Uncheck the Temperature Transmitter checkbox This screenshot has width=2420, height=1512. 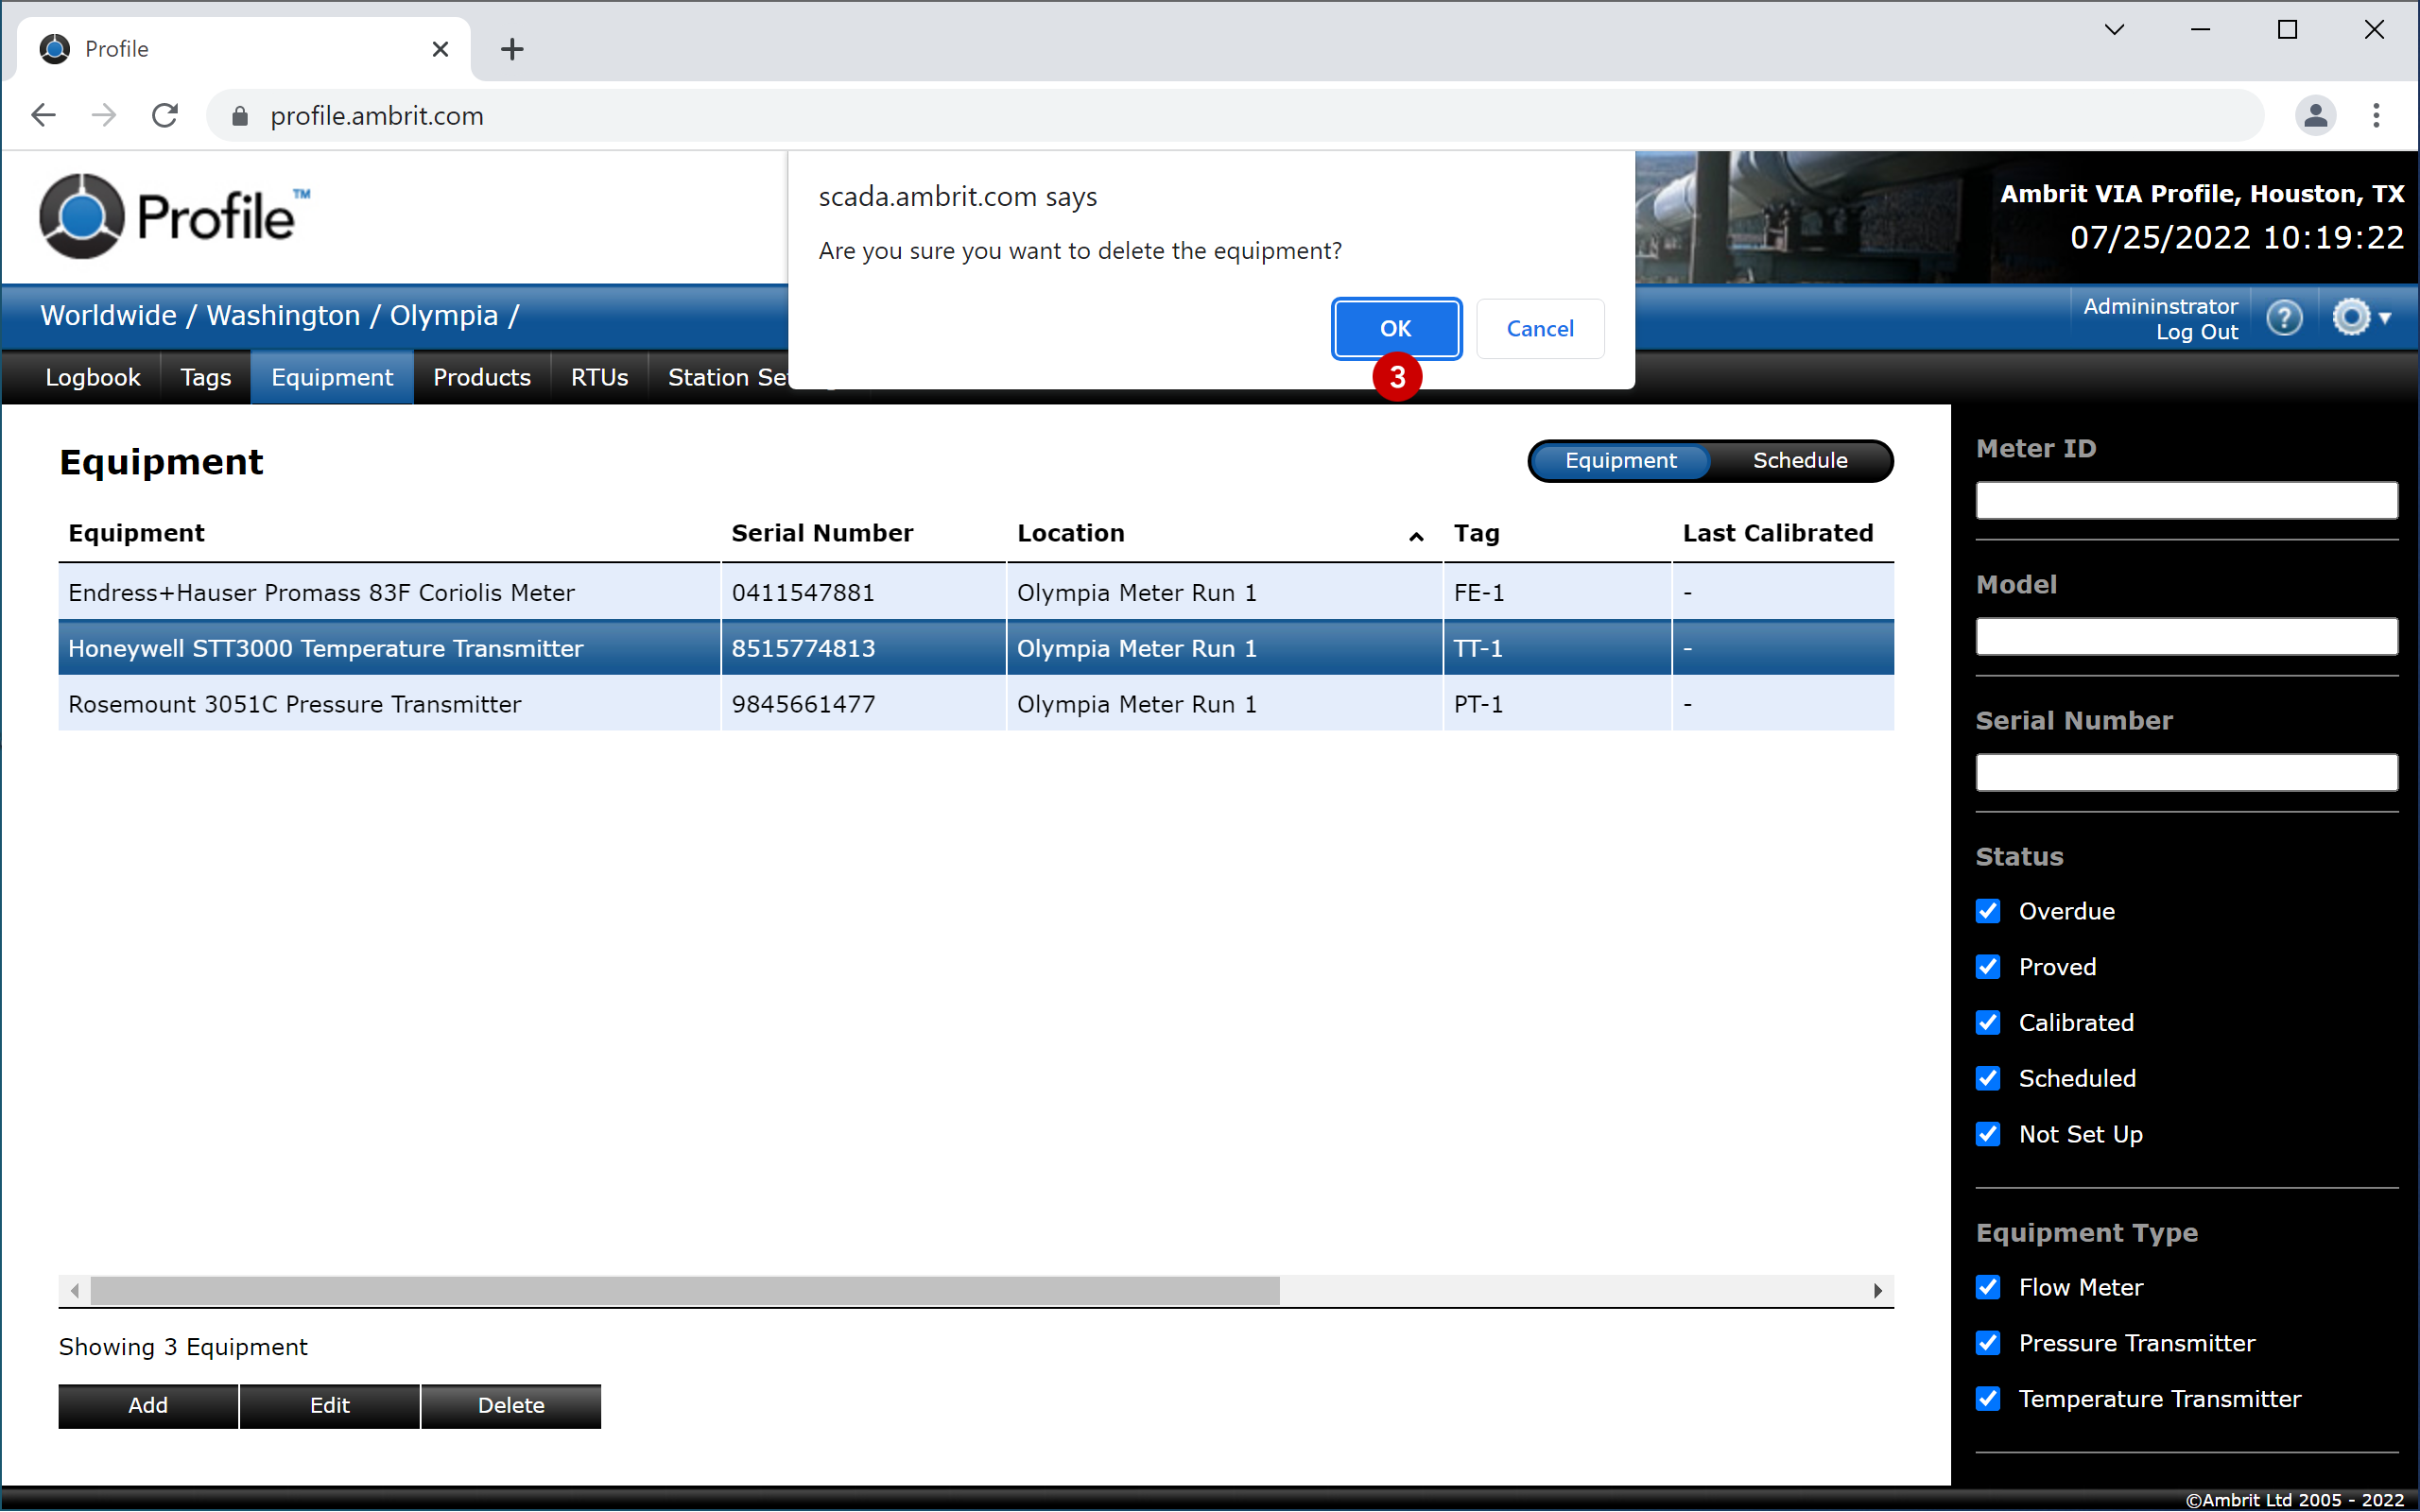pyautogui.click(x=1988, y=1399)
